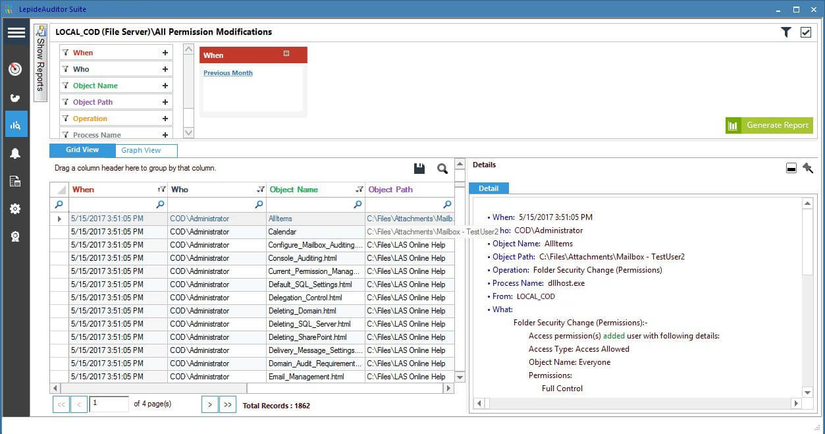Open the settings gear icon in sidebar
This screenshot has width=825, height=434.
click(x=16, y=209)
